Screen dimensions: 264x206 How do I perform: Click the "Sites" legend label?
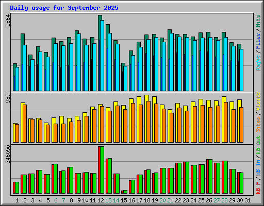(258, 125)
